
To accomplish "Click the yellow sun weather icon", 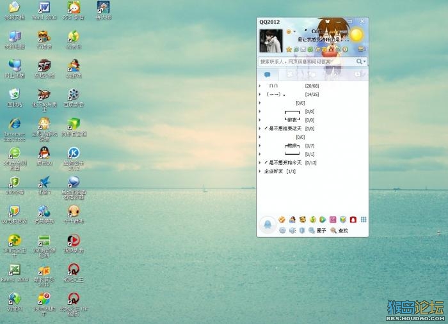I will [x=356, y=35].
